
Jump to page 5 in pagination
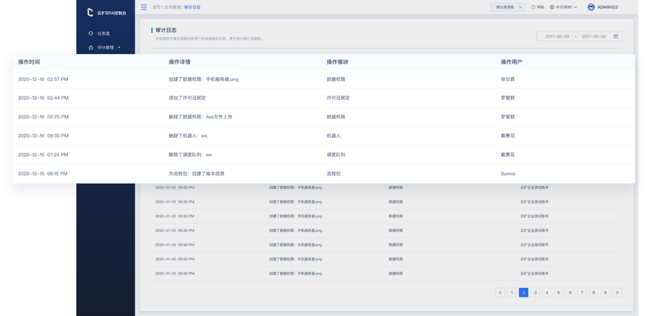coord(558,293)
